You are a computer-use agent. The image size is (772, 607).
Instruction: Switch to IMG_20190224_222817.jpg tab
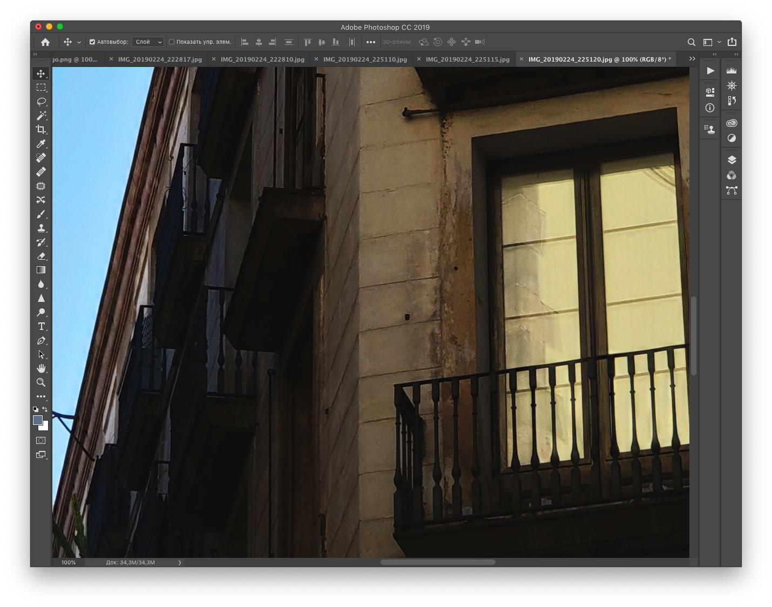tap(160, 59)
